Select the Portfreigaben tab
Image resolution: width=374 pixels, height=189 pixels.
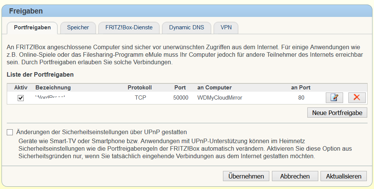(x=32, y=27)
